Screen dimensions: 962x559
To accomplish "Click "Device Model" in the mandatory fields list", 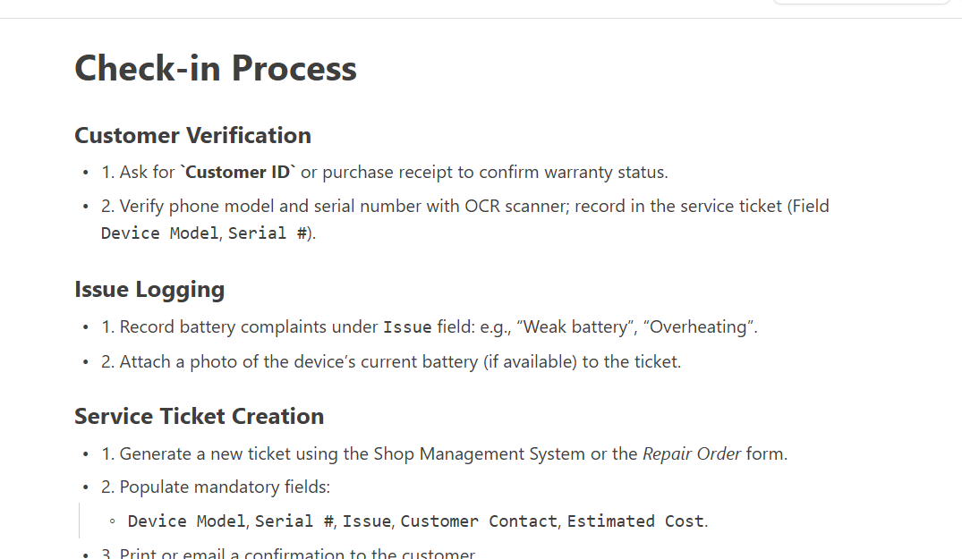I will point(186,521).
